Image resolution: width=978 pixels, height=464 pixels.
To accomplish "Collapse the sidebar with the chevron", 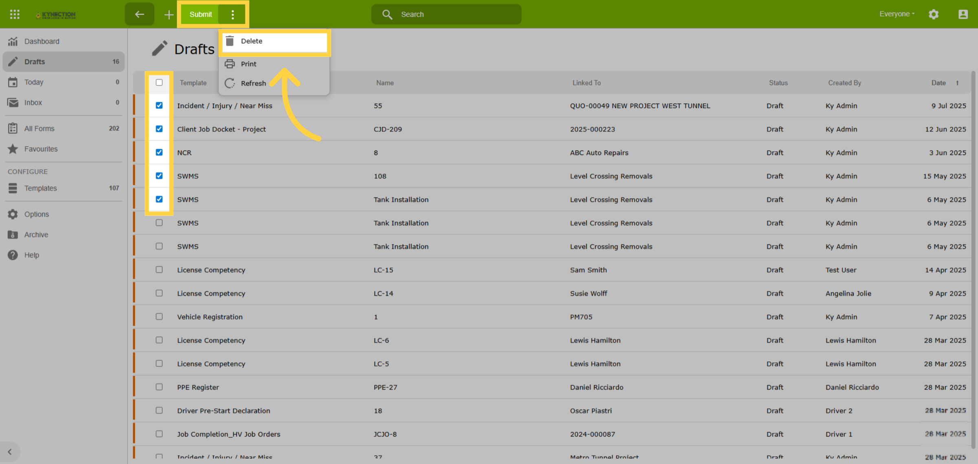I will point(10,452).
